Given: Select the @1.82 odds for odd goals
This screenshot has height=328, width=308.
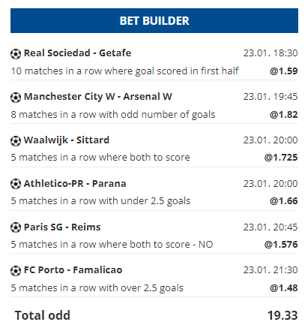Looking at the screenshot, I should coord(284,115).
